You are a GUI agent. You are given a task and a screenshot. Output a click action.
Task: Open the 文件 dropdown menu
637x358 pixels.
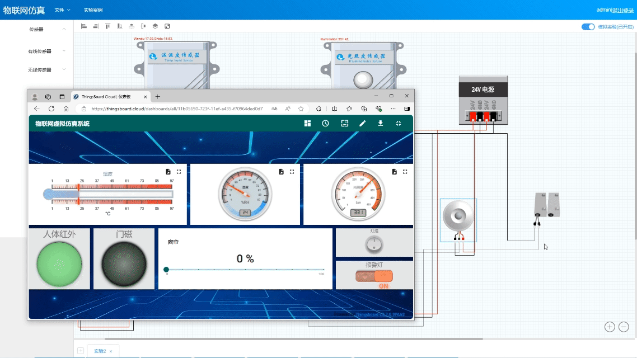(x=62, y=10)
